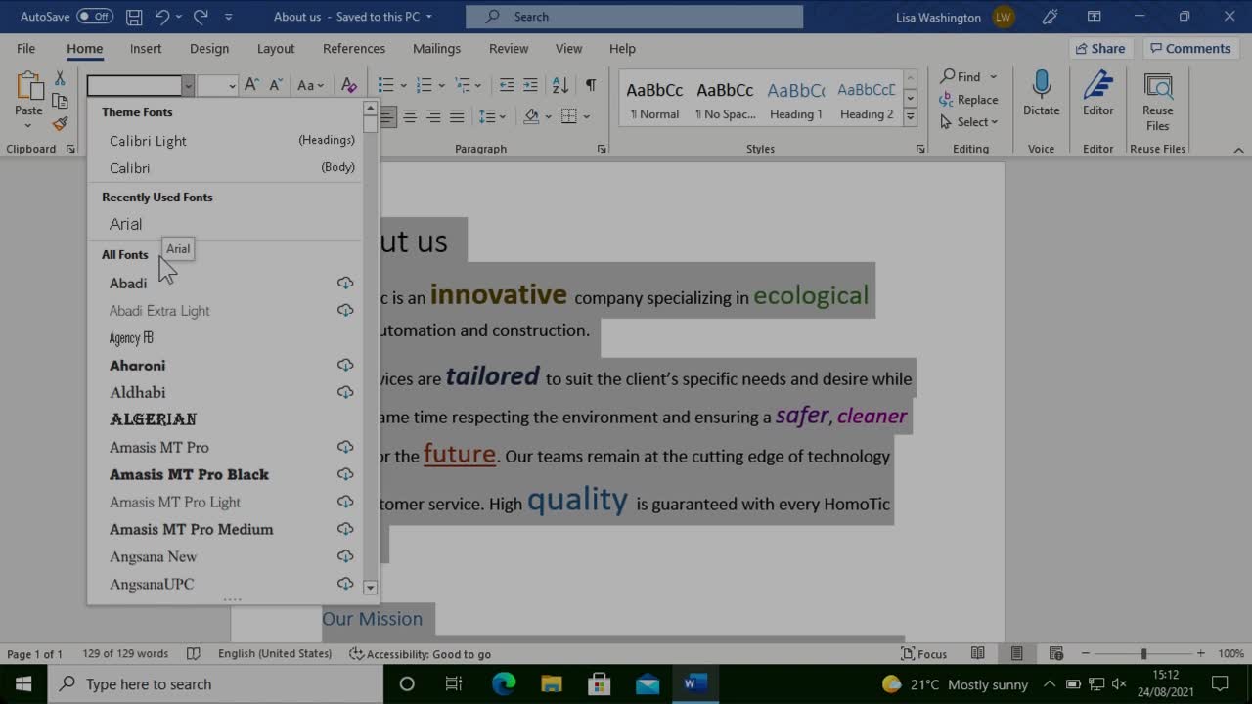Click the Share button
This screenshot has height=704, width=1252.
tap(1098, 49)
